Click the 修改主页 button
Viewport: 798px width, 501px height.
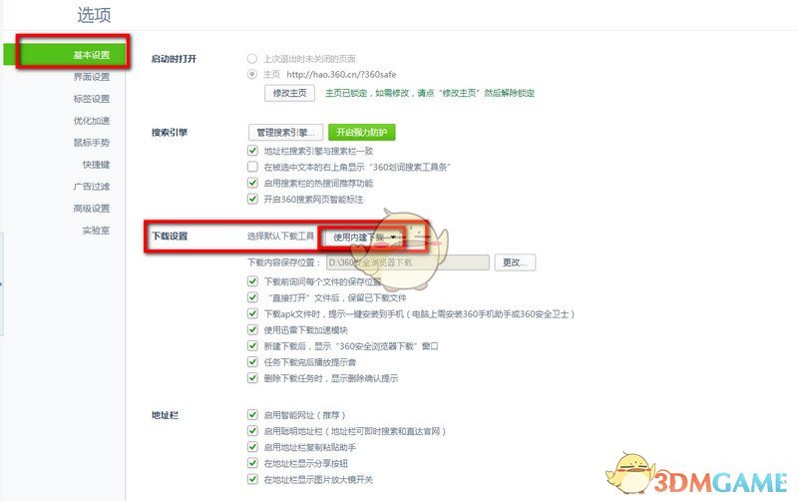tap(289, 93)
